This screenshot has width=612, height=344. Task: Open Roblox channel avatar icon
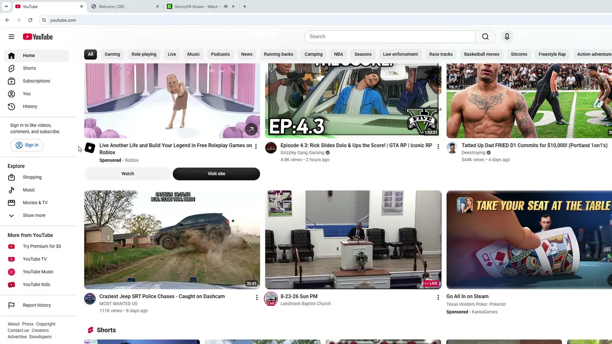pos(90,148)
